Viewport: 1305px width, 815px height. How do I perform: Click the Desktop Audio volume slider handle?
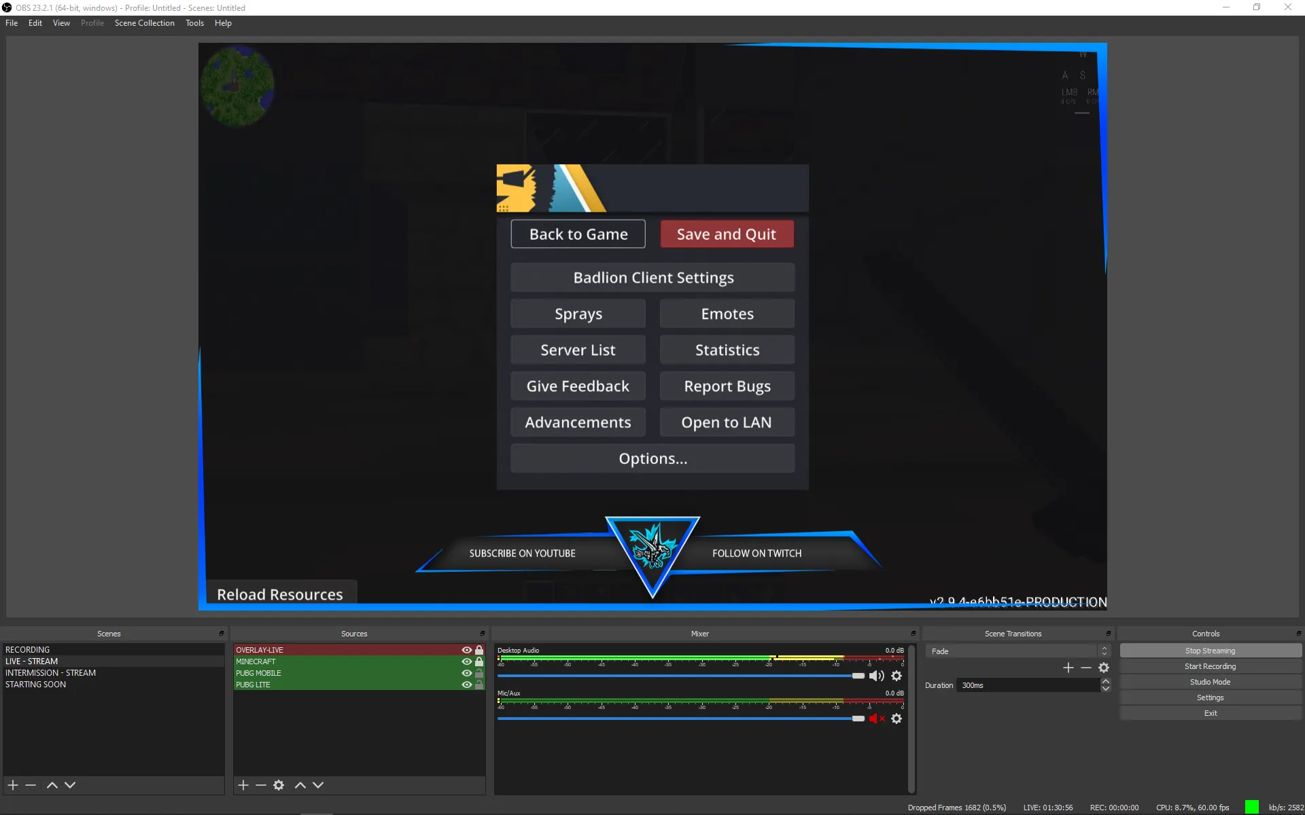coord(858,676)
